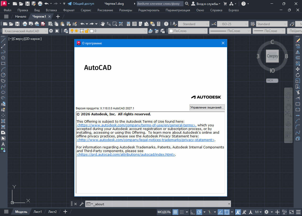Click the Help question mark in toolbar
302x216 pixels.
click(x=166, y=24)
